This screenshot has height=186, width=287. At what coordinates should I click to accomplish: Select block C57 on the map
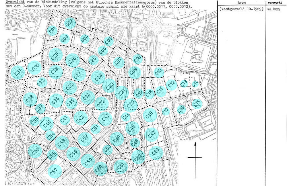[x=54, y=171]
